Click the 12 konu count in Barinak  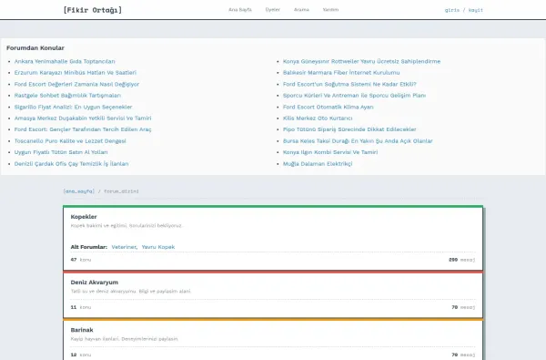tap(81, 355)
